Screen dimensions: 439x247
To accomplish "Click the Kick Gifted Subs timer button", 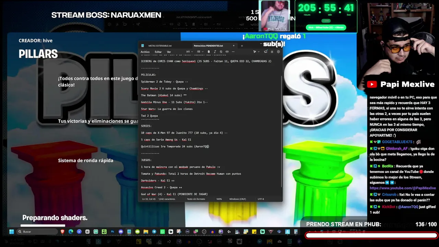I will point(326,27).
